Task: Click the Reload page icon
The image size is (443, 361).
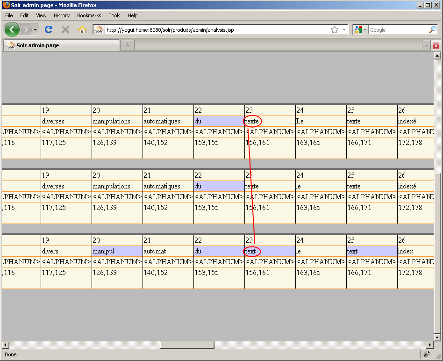Action: (48, 29)
